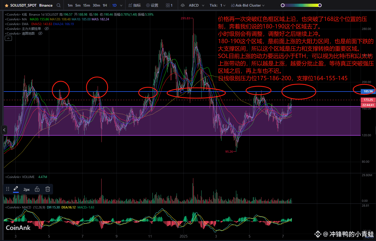This screenshot has height=241, width=376.
Task: Click the 185.96 blue price tag
Action: point(368,91)
